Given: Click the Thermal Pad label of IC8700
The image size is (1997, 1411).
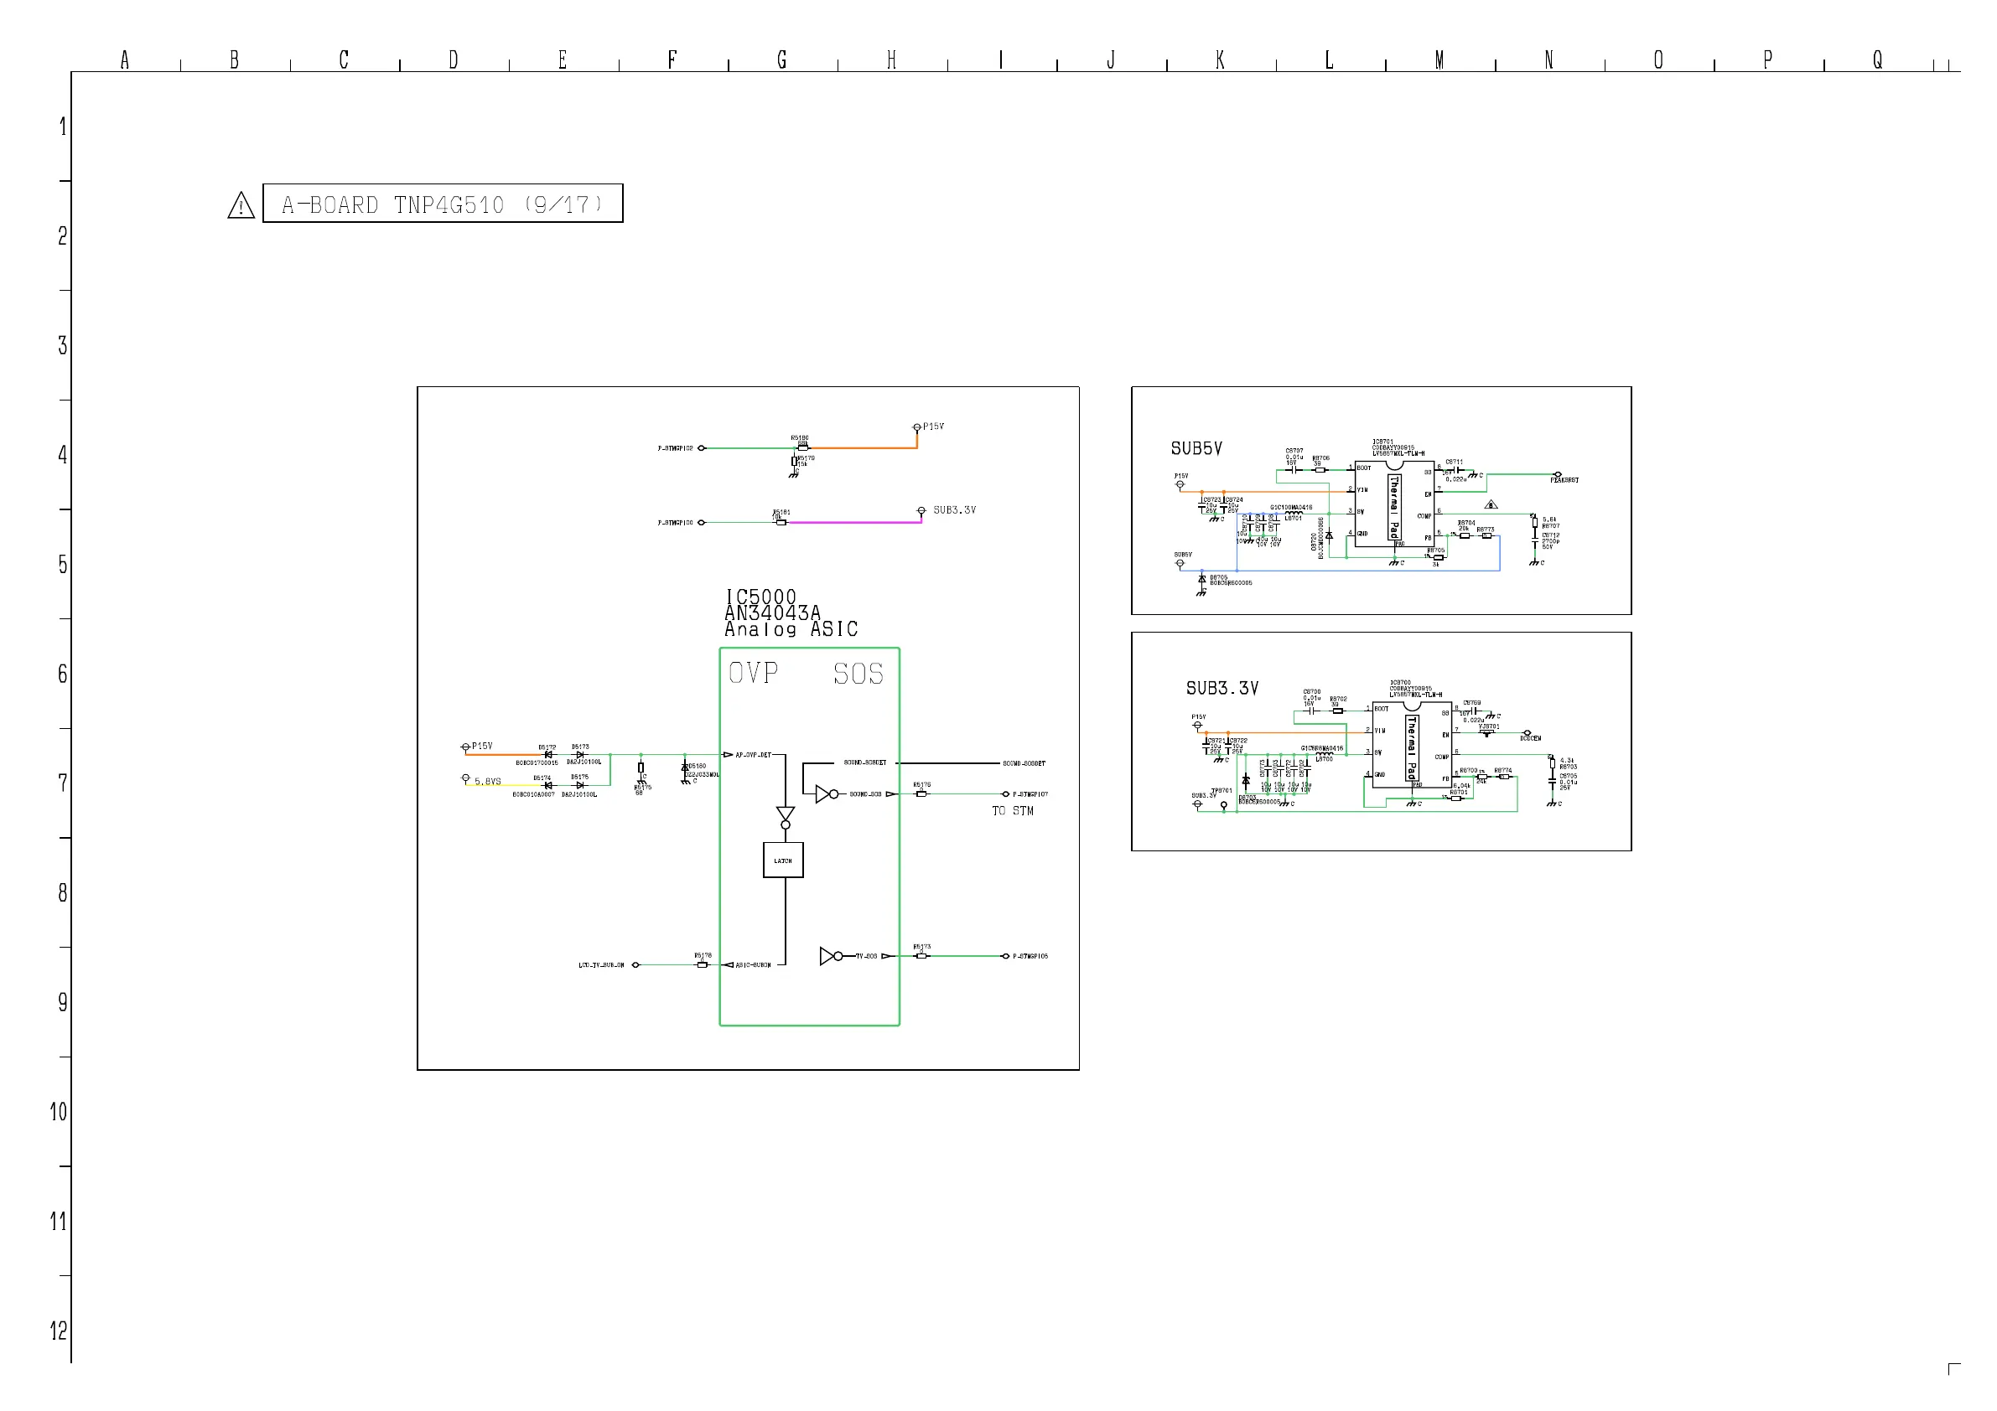Looking at the screenshot, I should [x=1412, y=747].
